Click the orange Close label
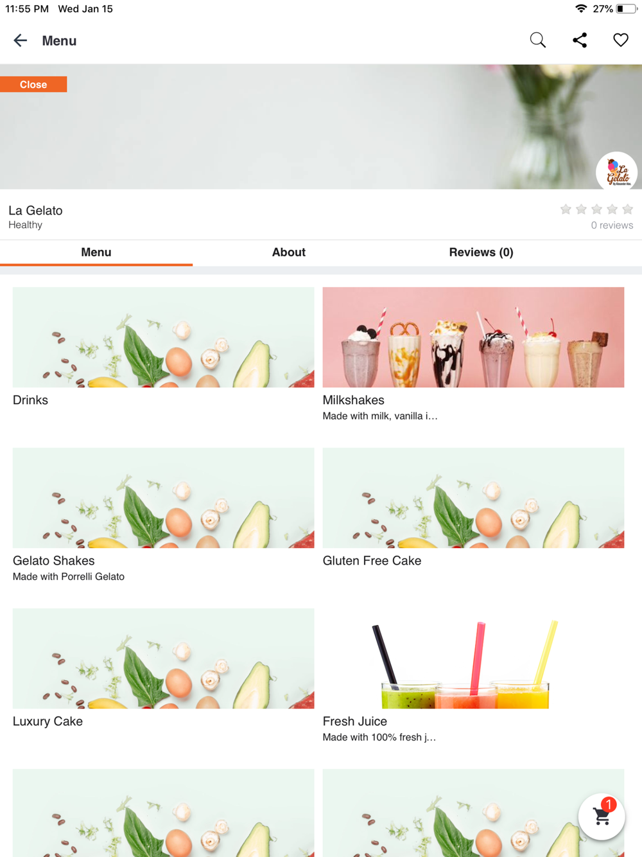Image resolution: width=642 pixels, height=857 pixels. coord(33,84)
